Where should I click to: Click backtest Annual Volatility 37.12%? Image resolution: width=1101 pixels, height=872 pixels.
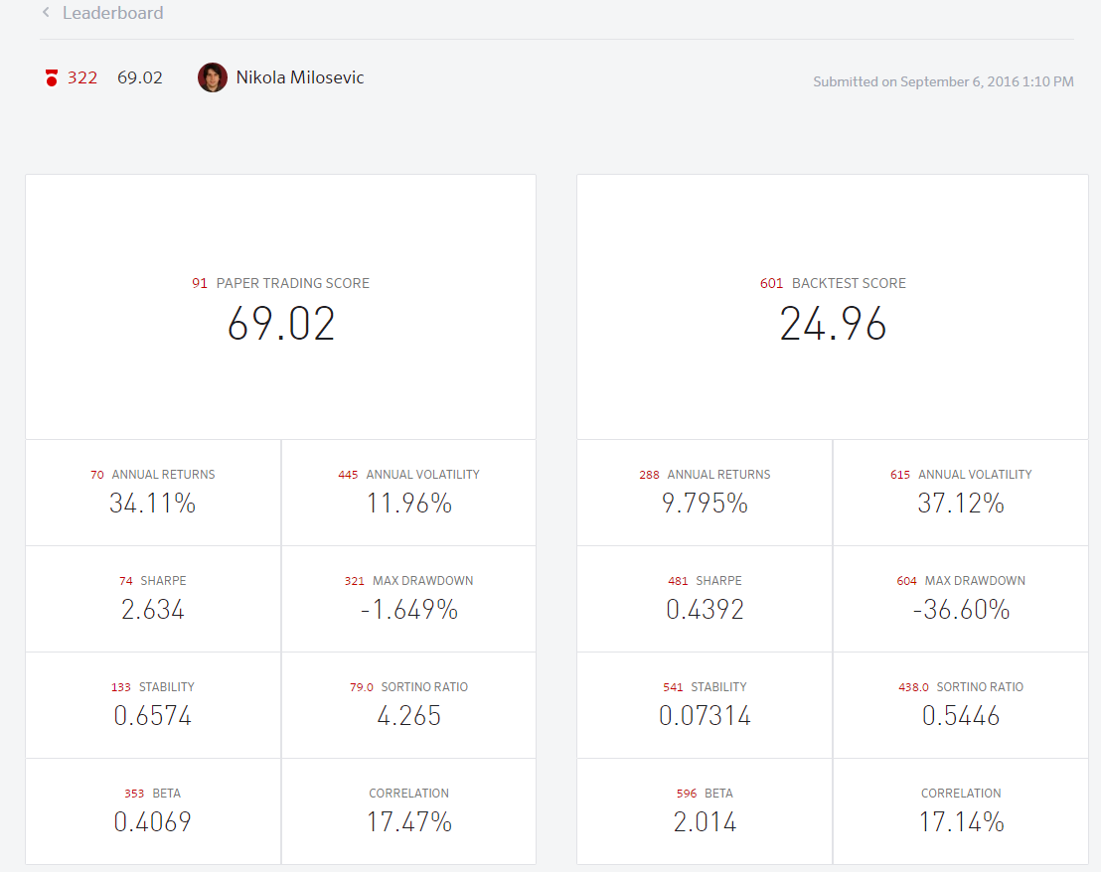tap(961, 504)
